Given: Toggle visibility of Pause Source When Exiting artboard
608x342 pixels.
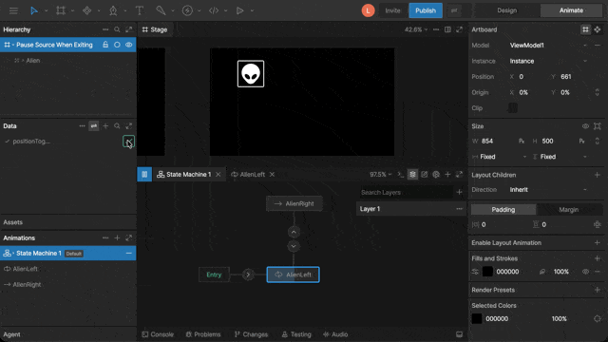Looking at the screenshot, I should coord(129,45).
